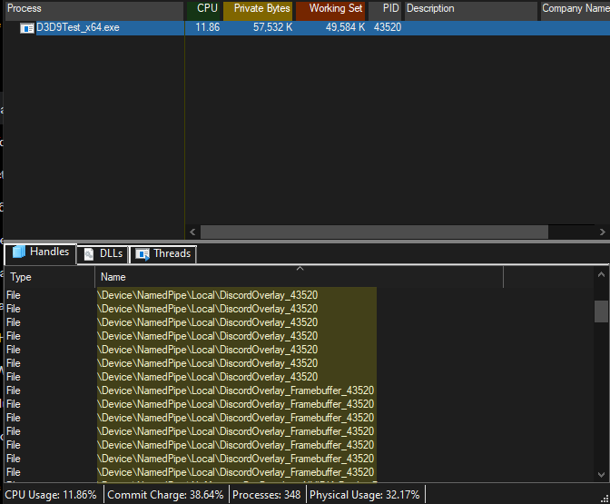
Task: Open the Threads tab
Action: (163, 254)
